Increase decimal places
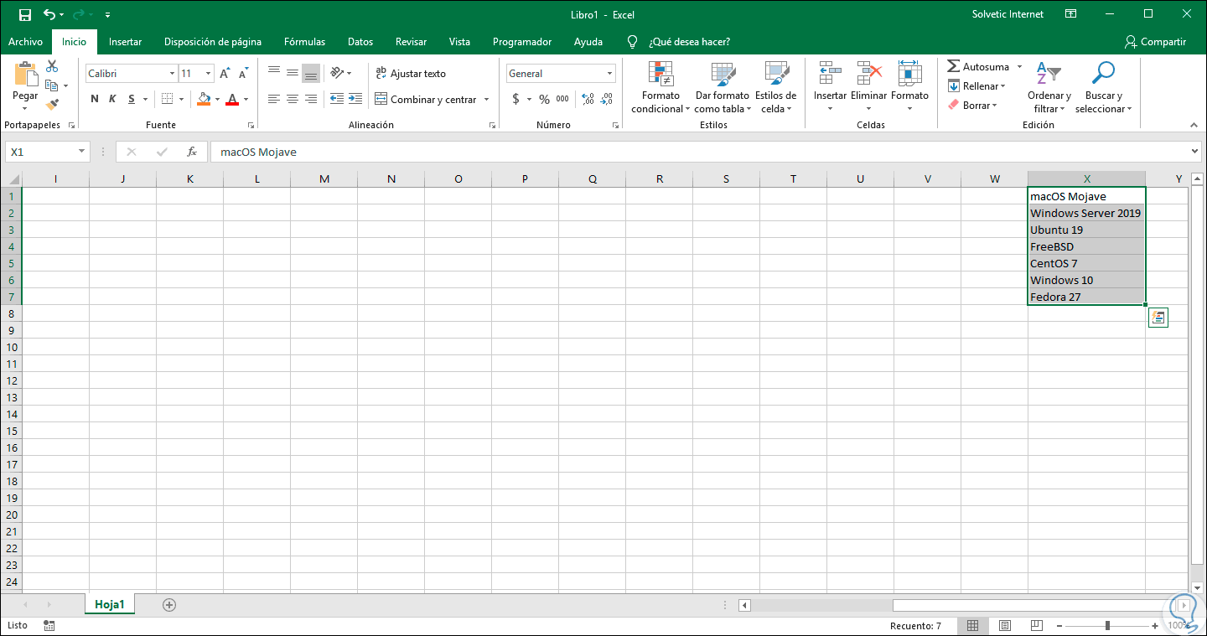The width and height of the screenshot is (1207, 636). (x=587, y=99)
